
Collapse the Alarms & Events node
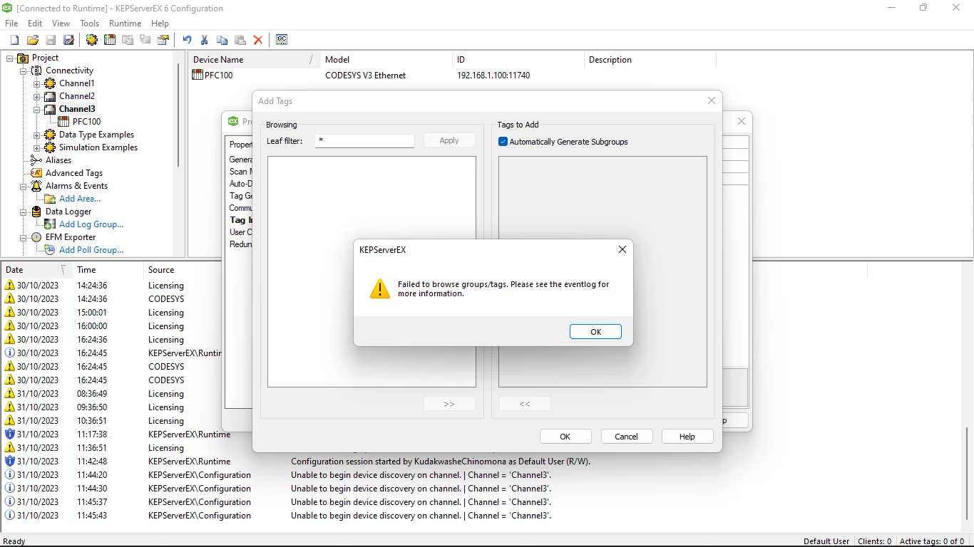(24, 187)
